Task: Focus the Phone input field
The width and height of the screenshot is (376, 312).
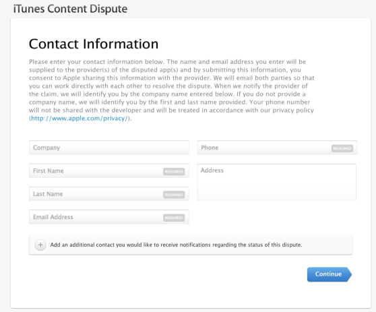Action: pyautogui.click(x=277, y=148)
